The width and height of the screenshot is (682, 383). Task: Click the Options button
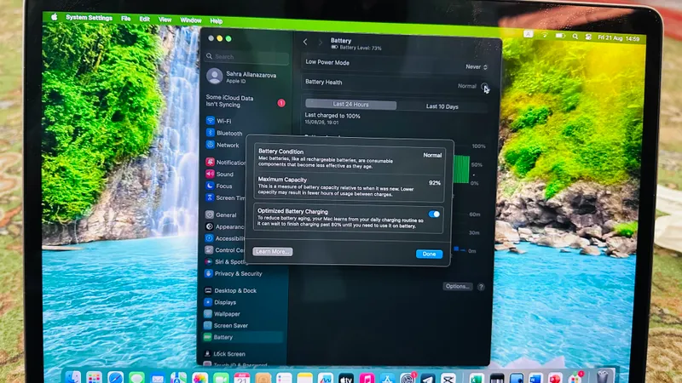click(458, 286)
